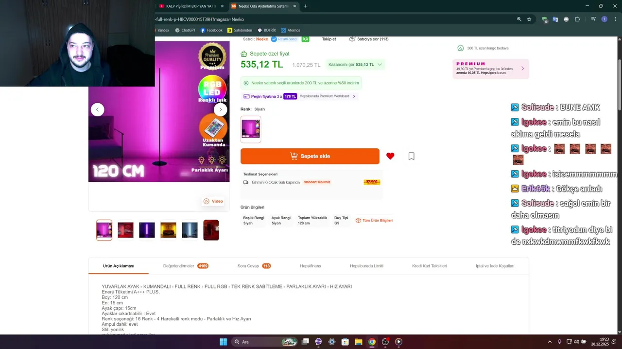Click the Neeko 200 TL %50 indirim banner

tap(301, 83)
